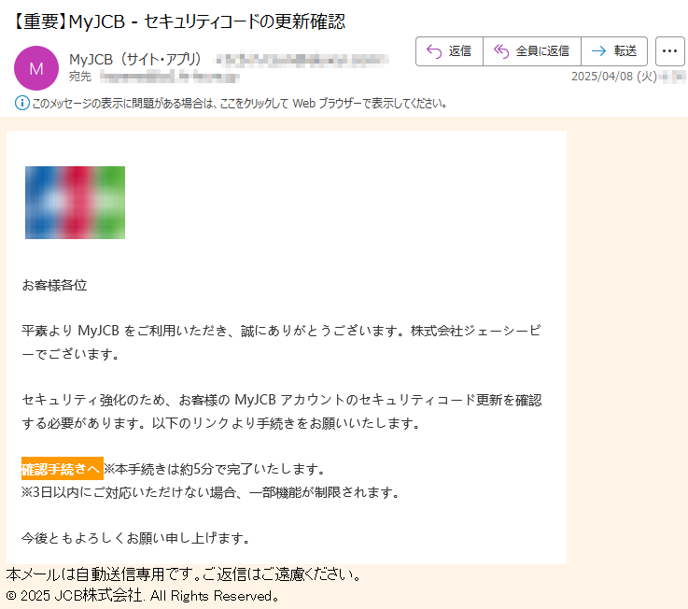The height and width of the screenshot is (609, 688).
Task: Click the blurred JCB logo image
Action: pyautogui.click(x=75, y=203)
